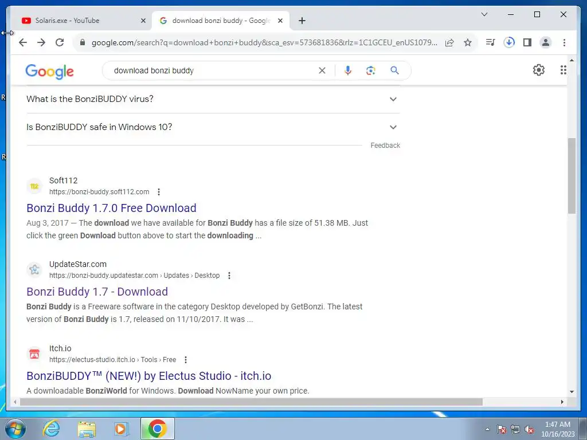Viewport: 587px width, 440px height.
Task: Click the Soft112 site favicon
Action: click(34, 186)
